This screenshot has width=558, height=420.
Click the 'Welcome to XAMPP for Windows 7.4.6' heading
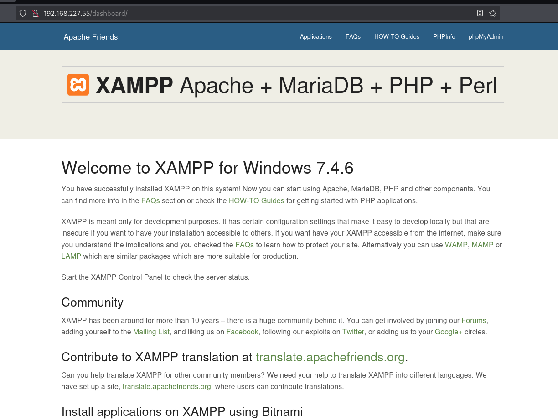coord(207,168)
